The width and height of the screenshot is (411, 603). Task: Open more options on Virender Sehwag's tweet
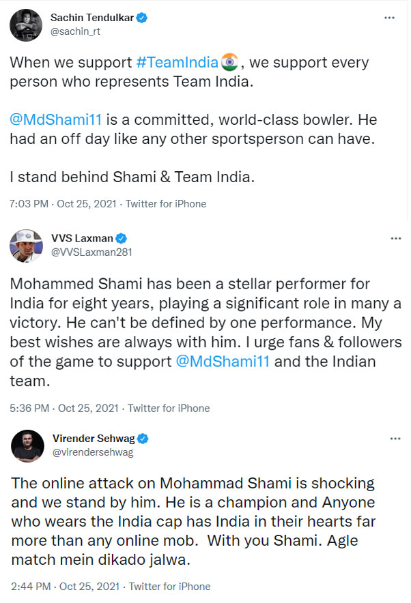(x=395, y=438)
